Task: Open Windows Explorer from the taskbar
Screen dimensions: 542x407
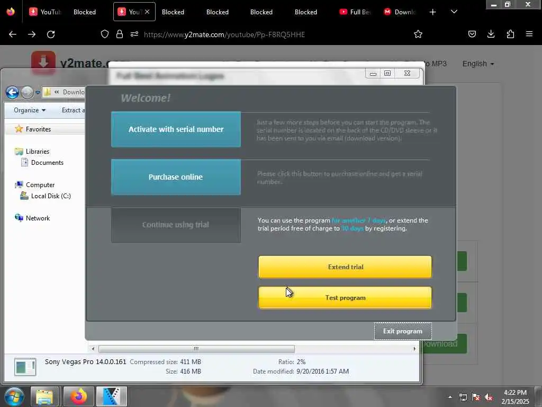Action: click(45, 396)
